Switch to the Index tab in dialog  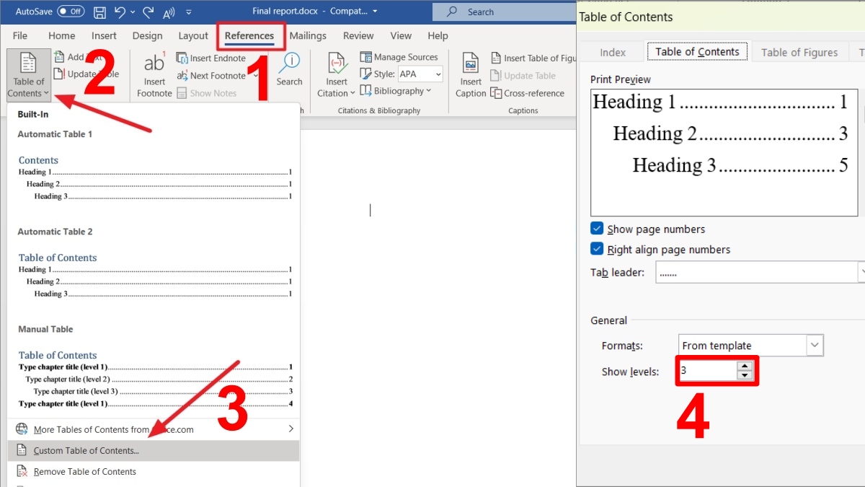(613, 52)
